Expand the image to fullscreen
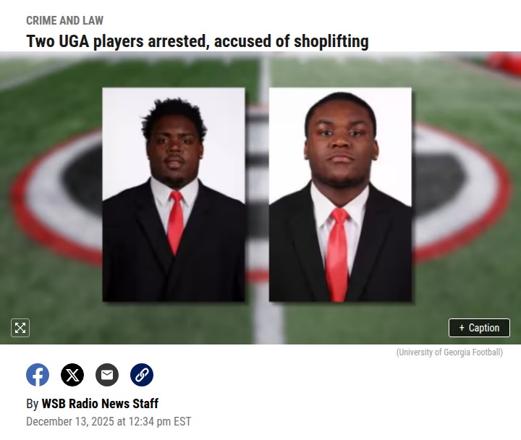521x440 pixels. (20, 328)
